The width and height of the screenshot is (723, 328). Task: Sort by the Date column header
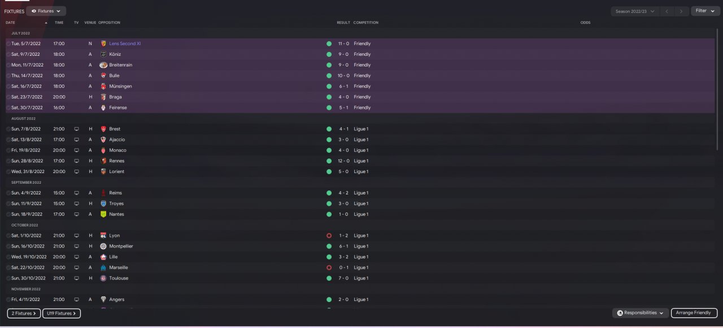pos(10,23)
